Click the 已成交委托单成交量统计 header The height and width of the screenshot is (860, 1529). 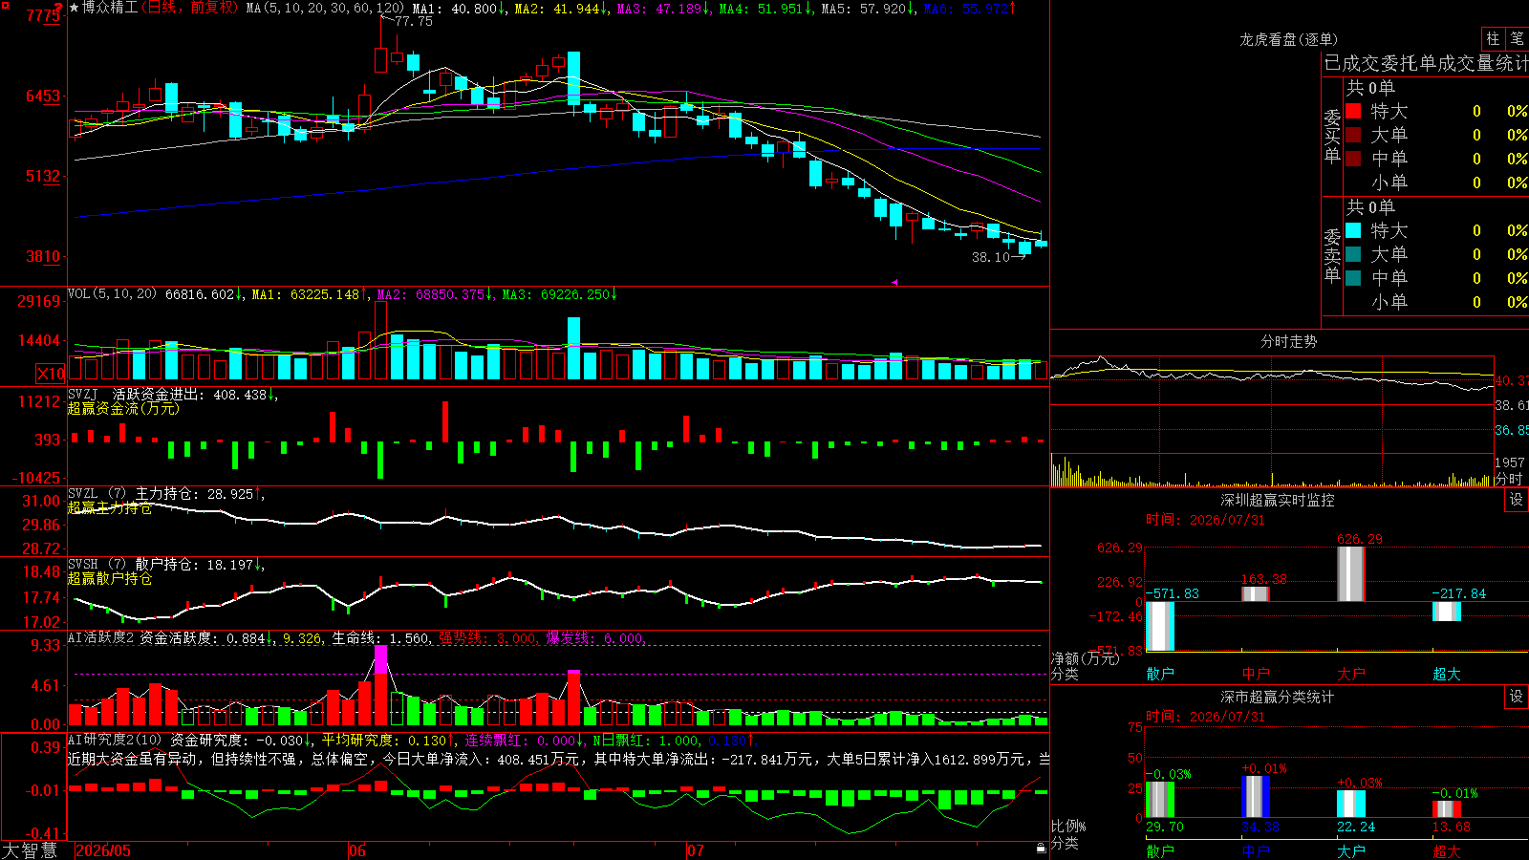(x=1426, y=63)
